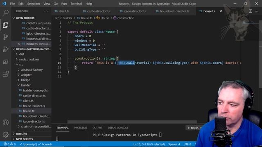The height and width of the screenshot is (147, 262).
Task: Open the Run menu
Action: point(64,4)
